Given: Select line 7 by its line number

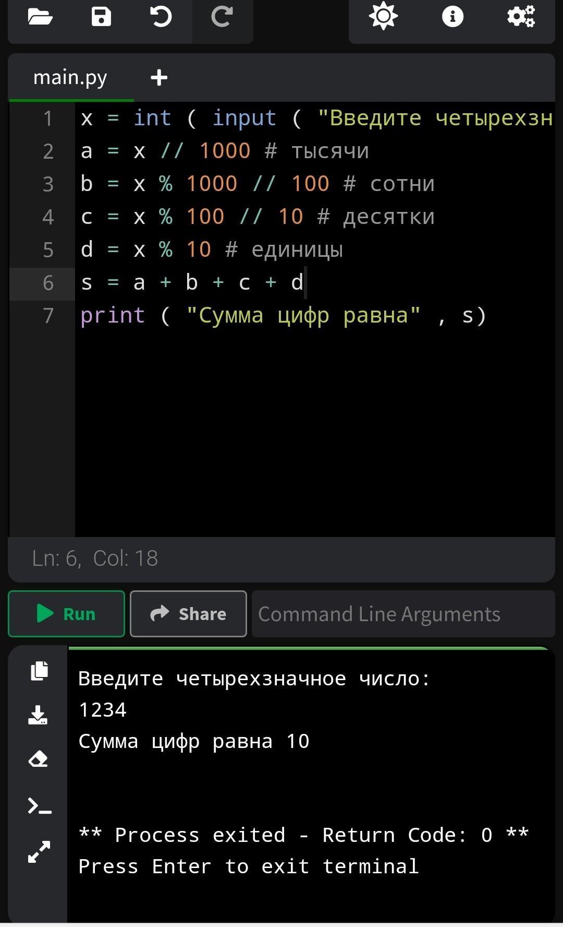Looking at the screenshot, I should click(48, 316).
